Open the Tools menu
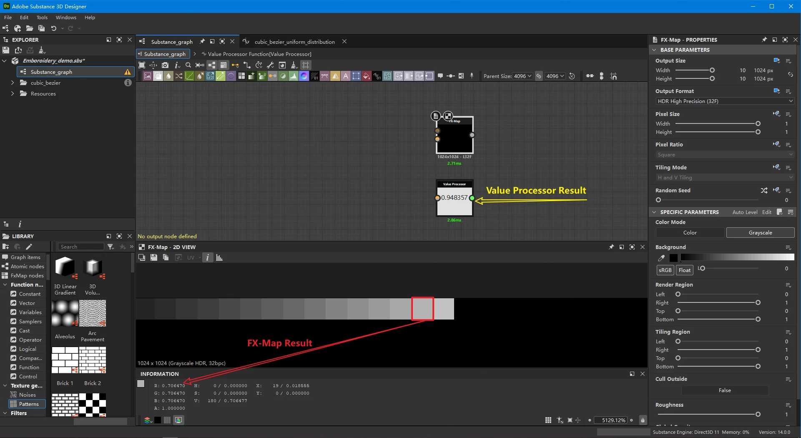Screen dimensions: 801x438 pos(42,18)
